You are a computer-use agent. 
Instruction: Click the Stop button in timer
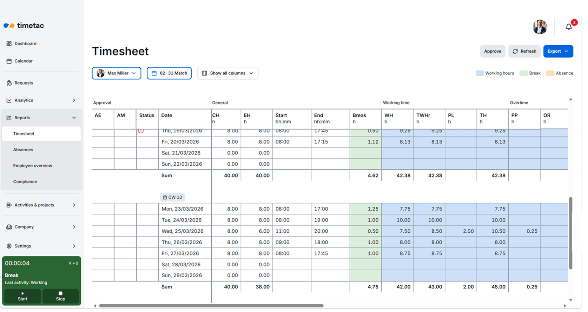point(60,296)
